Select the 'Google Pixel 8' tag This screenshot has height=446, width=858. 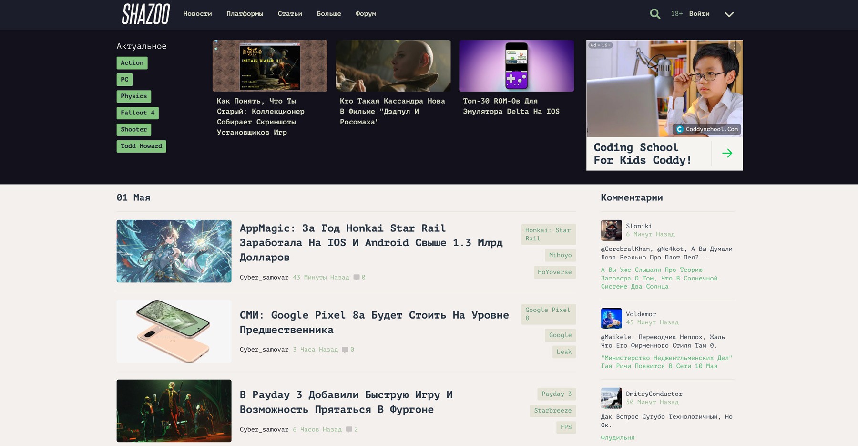tap(548, 314)
